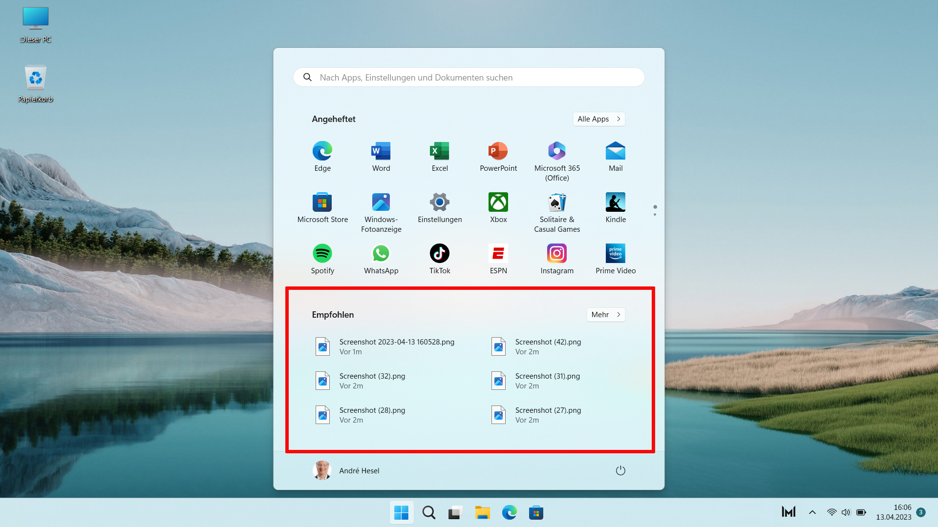
Task: Click the search field for apps
Action: pyautogui.click(x=469, y=78)
